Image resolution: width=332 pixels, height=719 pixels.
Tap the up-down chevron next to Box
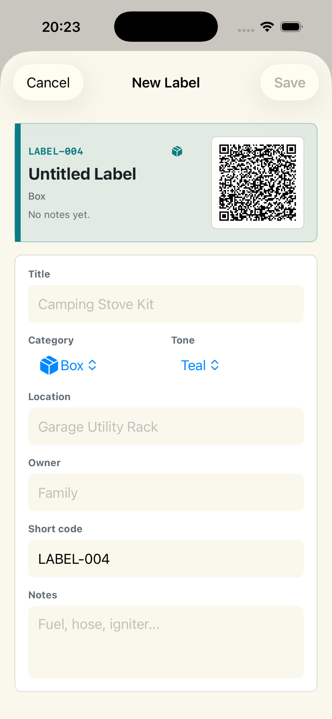(92, 365)
